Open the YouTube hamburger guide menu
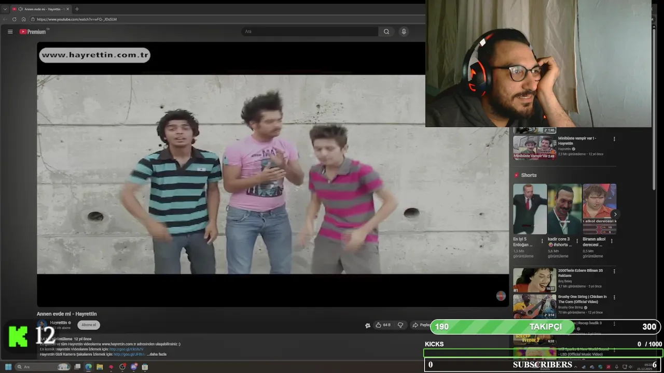Screen dimensions: 664x373 click(x=10, y=32)
